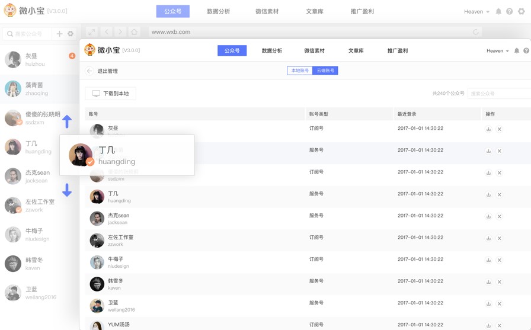Image resolution: width=531 pixels, height=330 pixels.
Task: Click 退出管理 link
Action: point(107,71)
